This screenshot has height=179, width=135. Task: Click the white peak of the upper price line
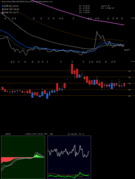point(97,31)
